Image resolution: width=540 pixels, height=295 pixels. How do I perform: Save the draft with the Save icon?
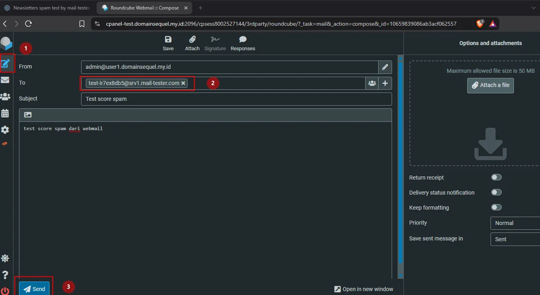click(x=168, y=43)
